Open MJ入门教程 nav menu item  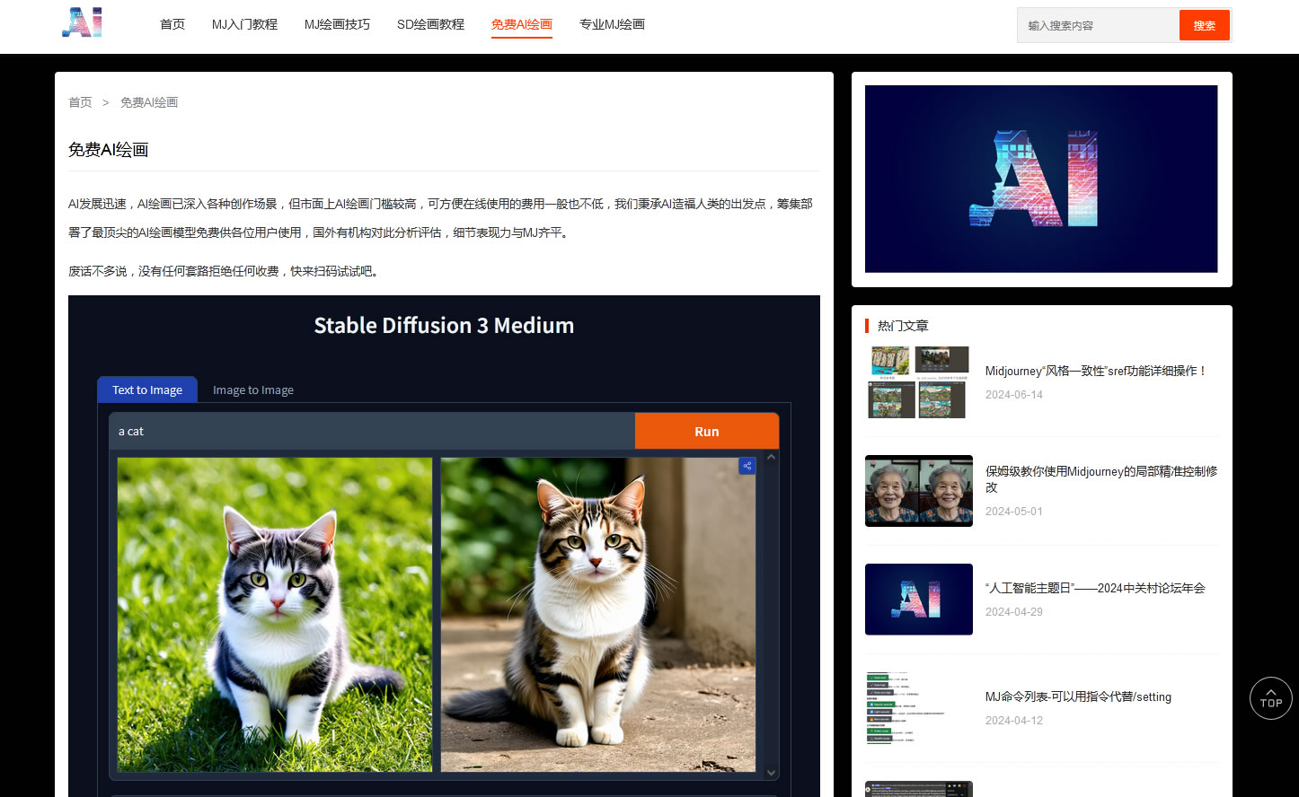[244, 24]
